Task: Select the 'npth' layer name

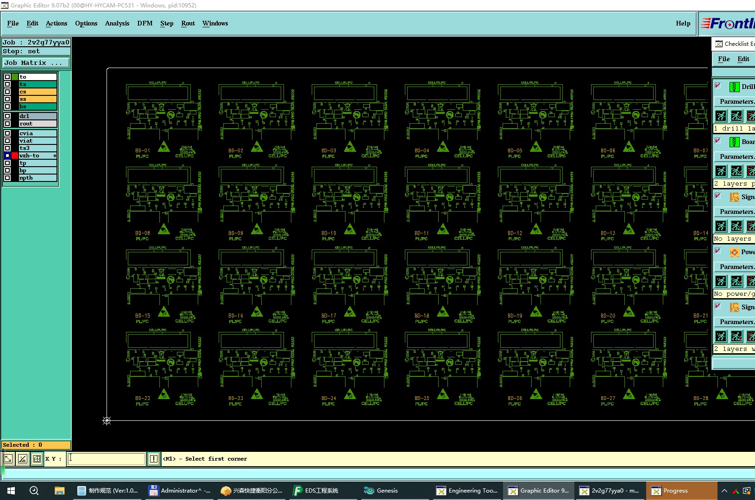Action: (38, 178)
